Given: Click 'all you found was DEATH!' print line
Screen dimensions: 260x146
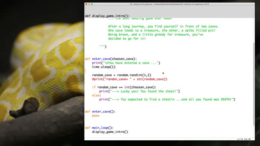Looking at the screenshot, I should 167,99.
